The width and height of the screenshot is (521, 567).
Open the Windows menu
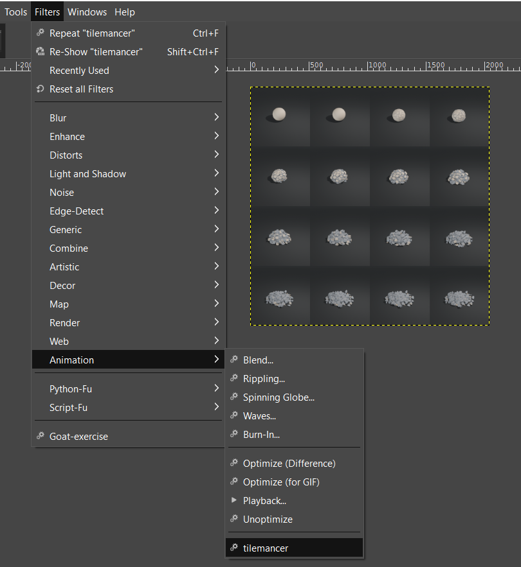[x=87, y=12]
